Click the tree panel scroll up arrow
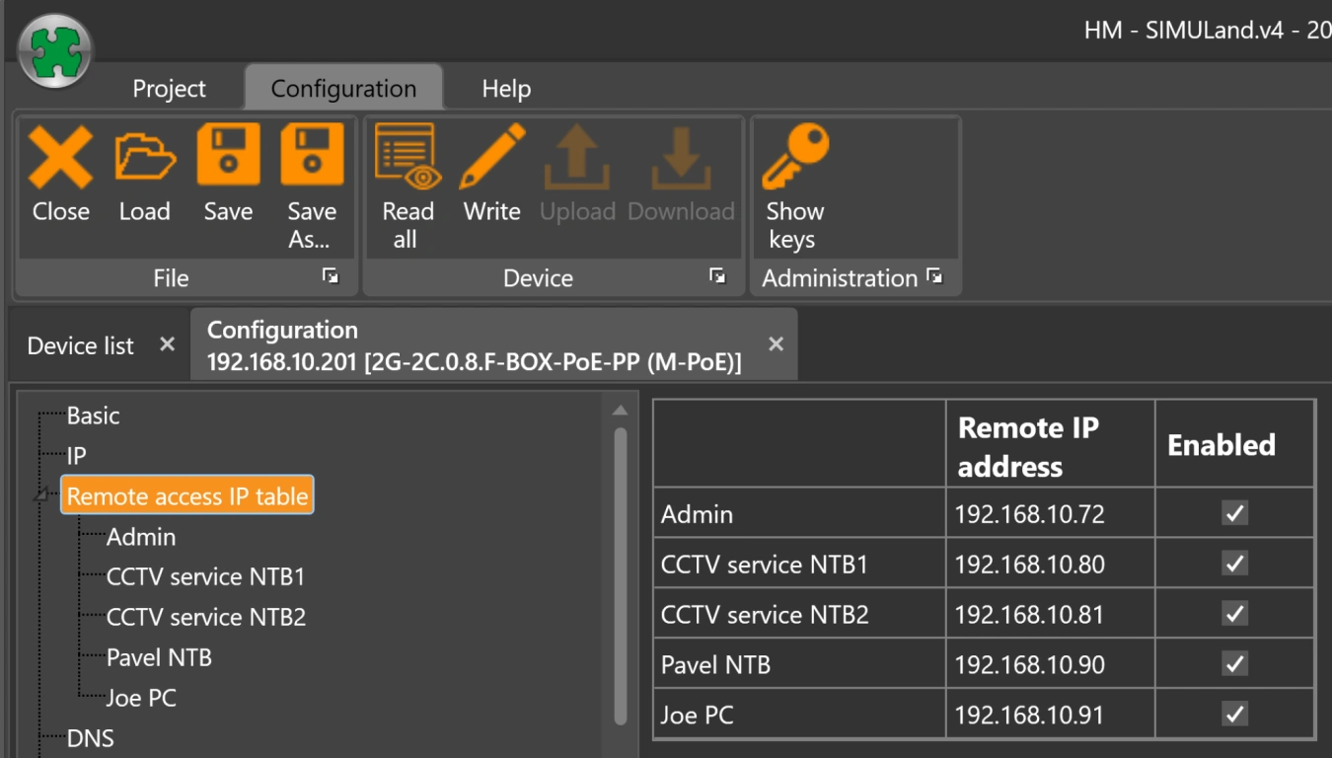Screen dimensions: 1332x758 click(x=620, y=411)
